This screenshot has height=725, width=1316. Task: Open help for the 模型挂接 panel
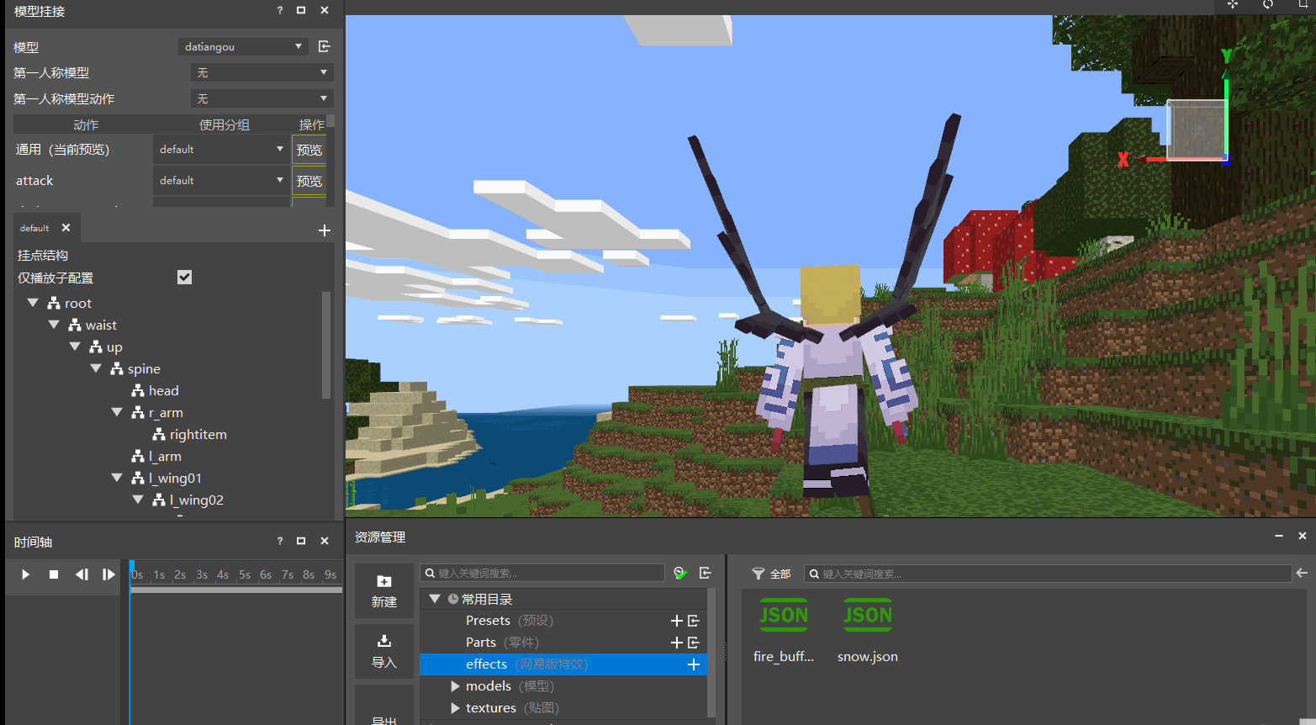tap(280, 11)
